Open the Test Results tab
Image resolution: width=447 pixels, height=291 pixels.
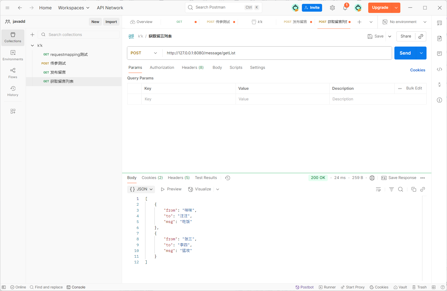(206, 178)
